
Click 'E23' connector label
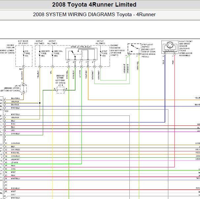21,69
